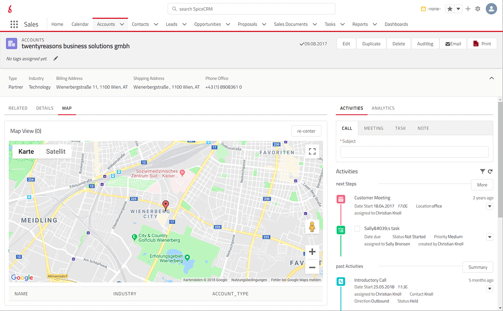
Task: Open the settings gear icon
Action: click(478, 9)
